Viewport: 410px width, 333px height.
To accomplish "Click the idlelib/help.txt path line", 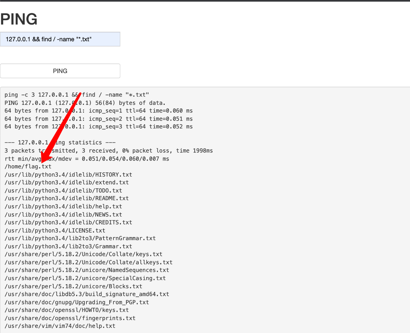I will click(63, 207).
